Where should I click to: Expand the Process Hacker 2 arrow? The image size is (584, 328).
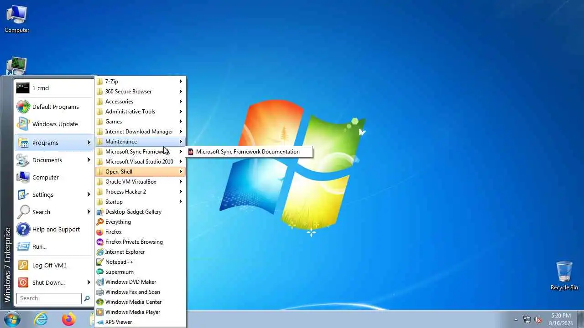pos(181,192)
